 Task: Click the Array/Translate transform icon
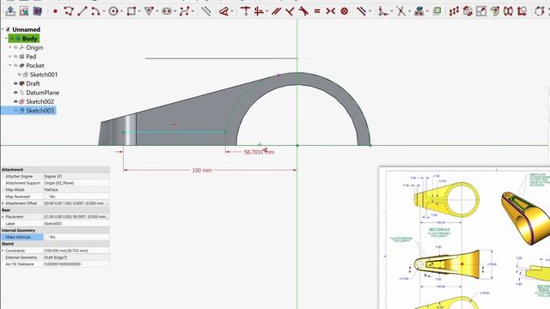pyautogui.click(x=454, y=11)
